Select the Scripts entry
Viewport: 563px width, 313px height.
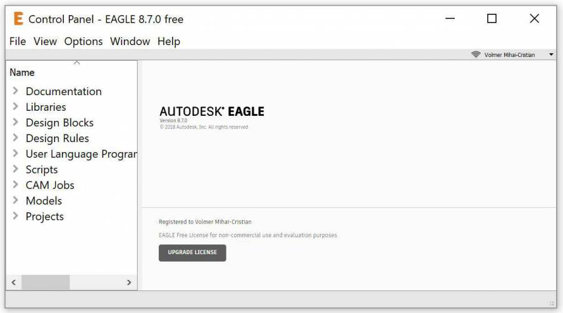tap(42, 170)
